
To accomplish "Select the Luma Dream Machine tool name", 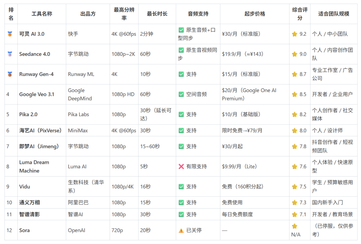I will pyautogui.click(x=34, y=167).
